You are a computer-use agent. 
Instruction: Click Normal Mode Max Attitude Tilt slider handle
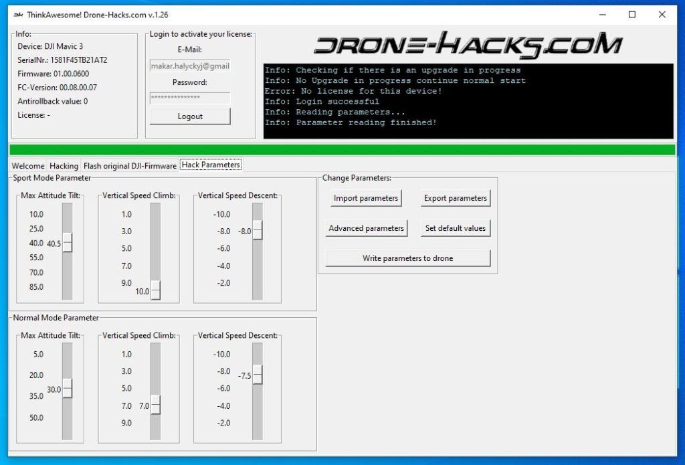(68, 389)
